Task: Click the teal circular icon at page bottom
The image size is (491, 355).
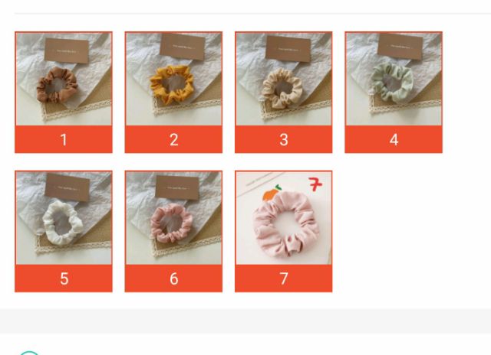Action: coord(29,353)
